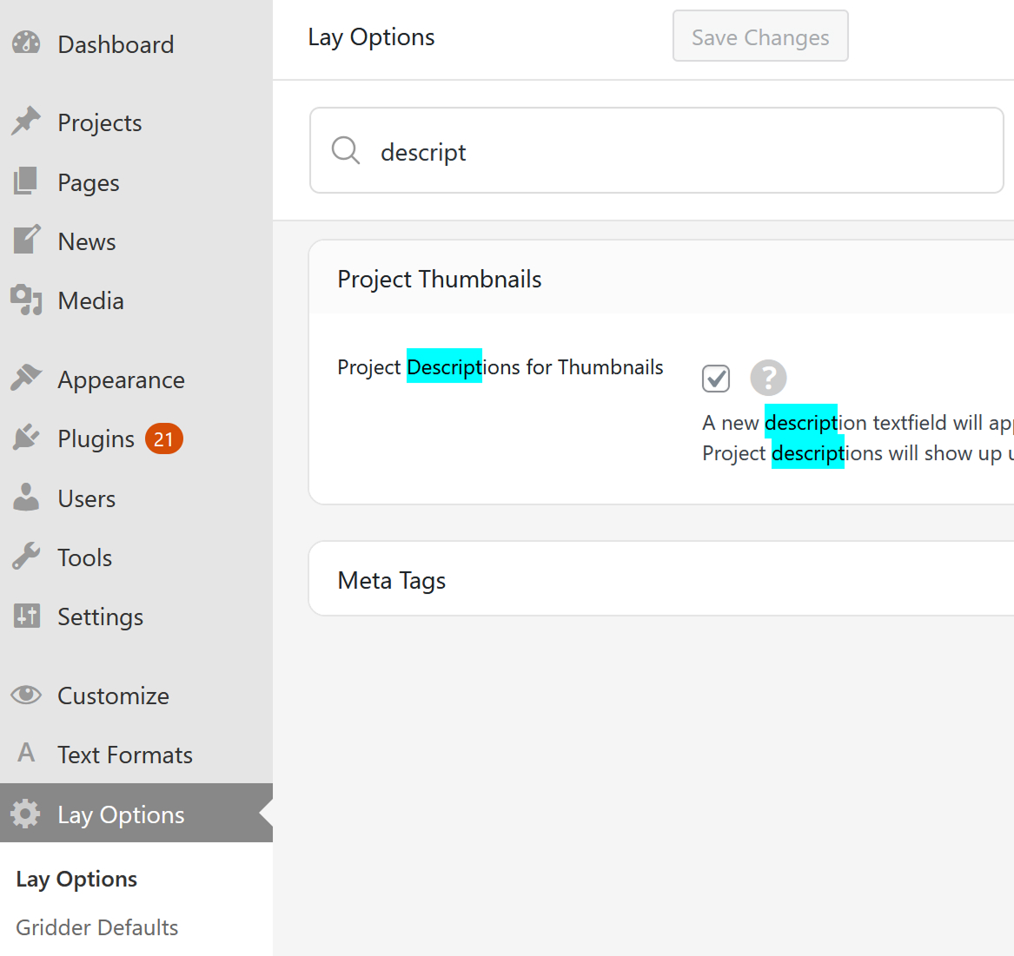Click the Dashboard gauge icon
The width and height of the screenshot is (1014, 956).
[26, 43]
